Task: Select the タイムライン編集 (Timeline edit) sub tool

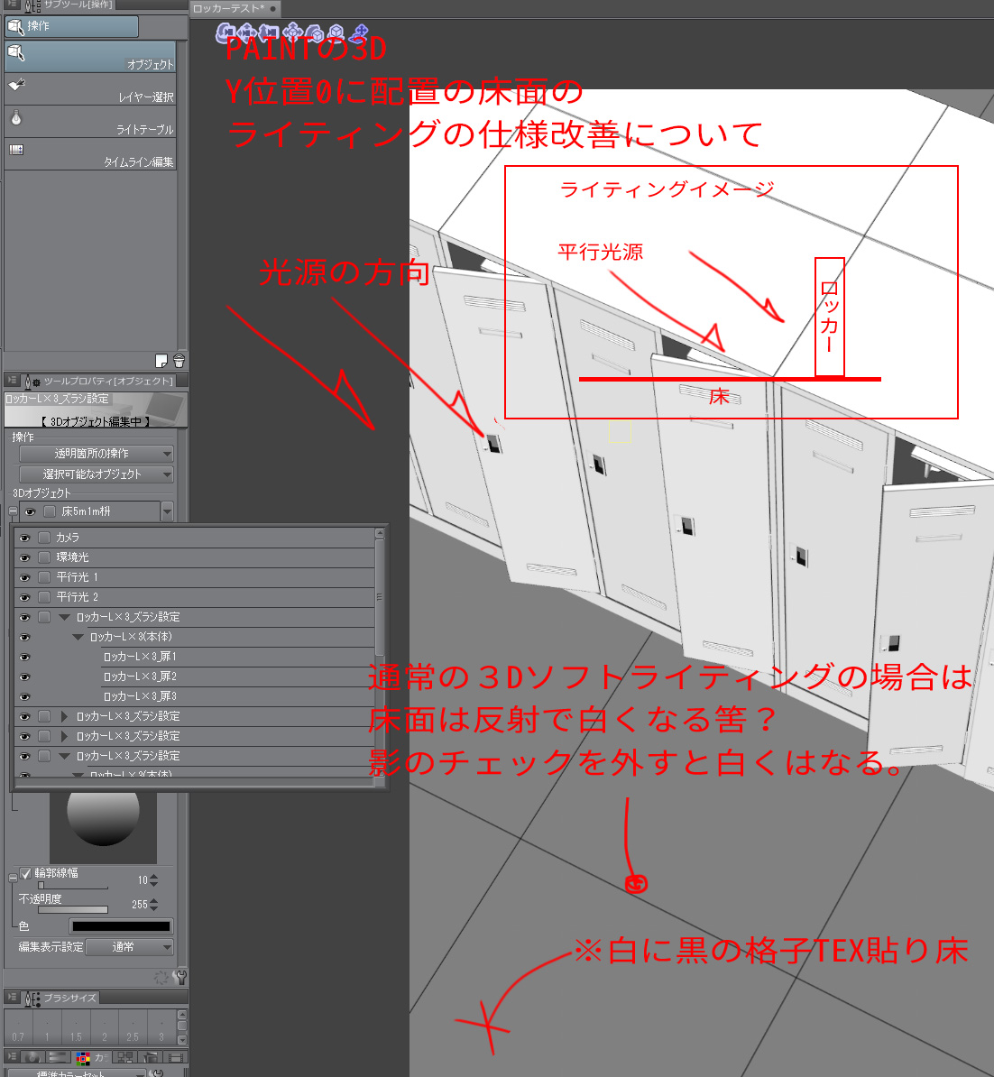Action: pos(90,154)
